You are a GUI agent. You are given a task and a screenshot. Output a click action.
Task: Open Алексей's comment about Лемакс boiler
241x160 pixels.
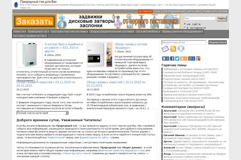(x=194, y=149)
